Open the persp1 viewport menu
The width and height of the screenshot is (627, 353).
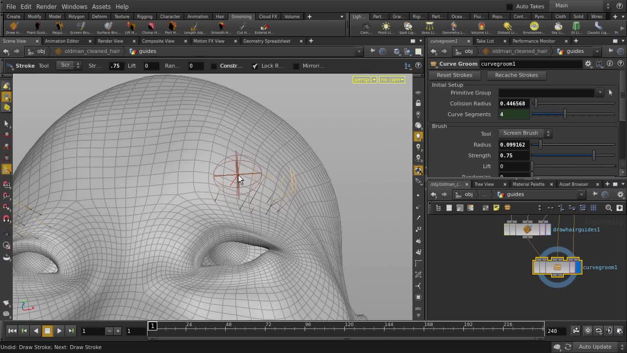click(364, 79)
